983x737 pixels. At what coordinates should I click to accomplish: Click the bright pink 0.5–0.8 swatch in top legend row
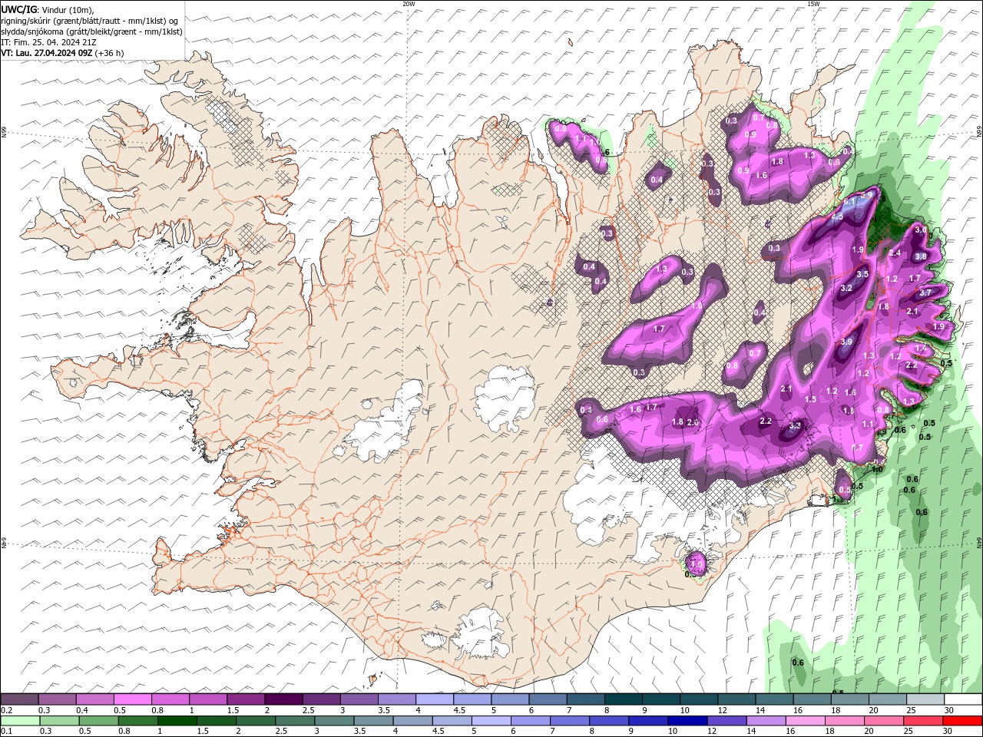(x=132, y=699)
